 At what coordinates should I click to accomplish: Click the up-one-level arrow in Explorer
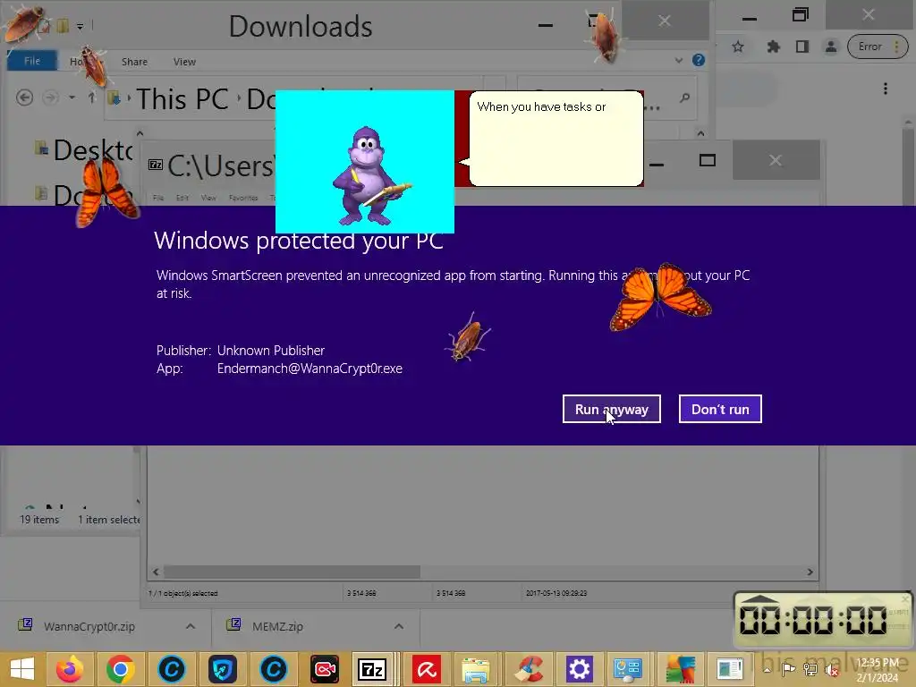pos(92,98)
